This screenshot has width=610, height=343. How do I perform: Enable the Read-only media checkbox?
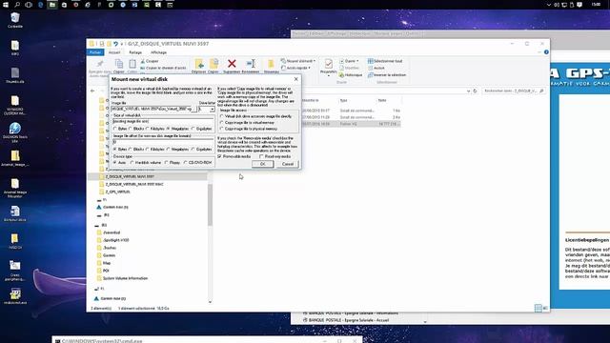pyautogui.click(x=261, y=156)
